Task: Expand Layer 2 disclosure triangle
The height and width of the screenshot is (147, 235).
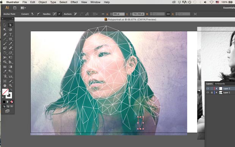Action: (216, 89)
